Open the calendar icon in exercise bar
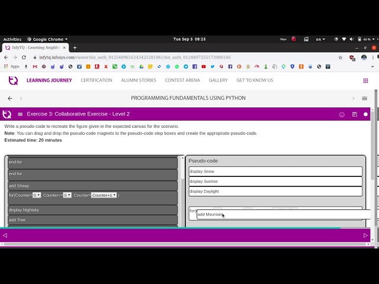379x284 pixels. pos(355,114)
